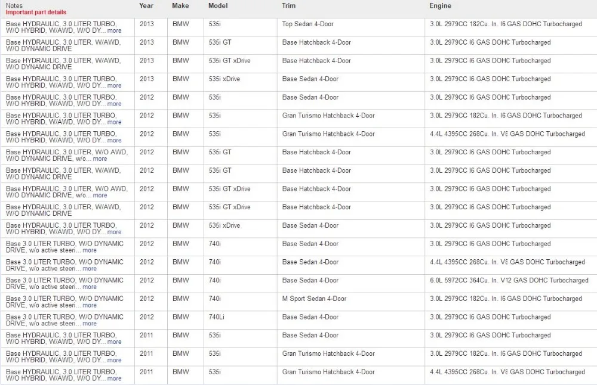Open 'more' in the 2012 535i Base Sedan notes
The width and height of the screenshot is (597, 385).
[114, 104]
